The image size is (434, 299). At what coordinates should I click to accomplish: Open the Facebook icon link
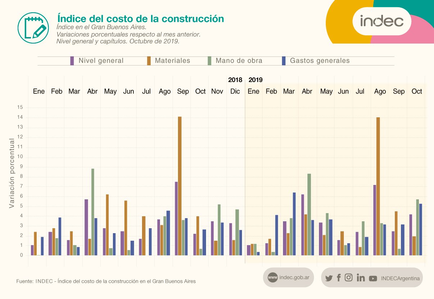(x=339, y=277)
